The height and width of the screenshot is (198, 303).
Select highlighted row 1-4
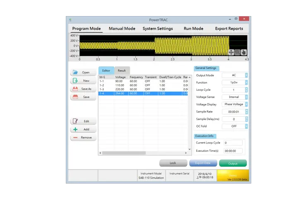pyautogui.click(x=143, y=93)
